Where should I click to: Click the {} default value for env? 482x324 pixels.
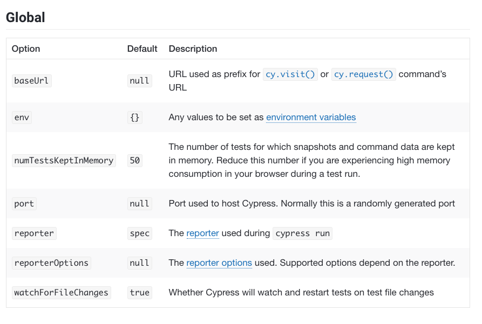135,117
